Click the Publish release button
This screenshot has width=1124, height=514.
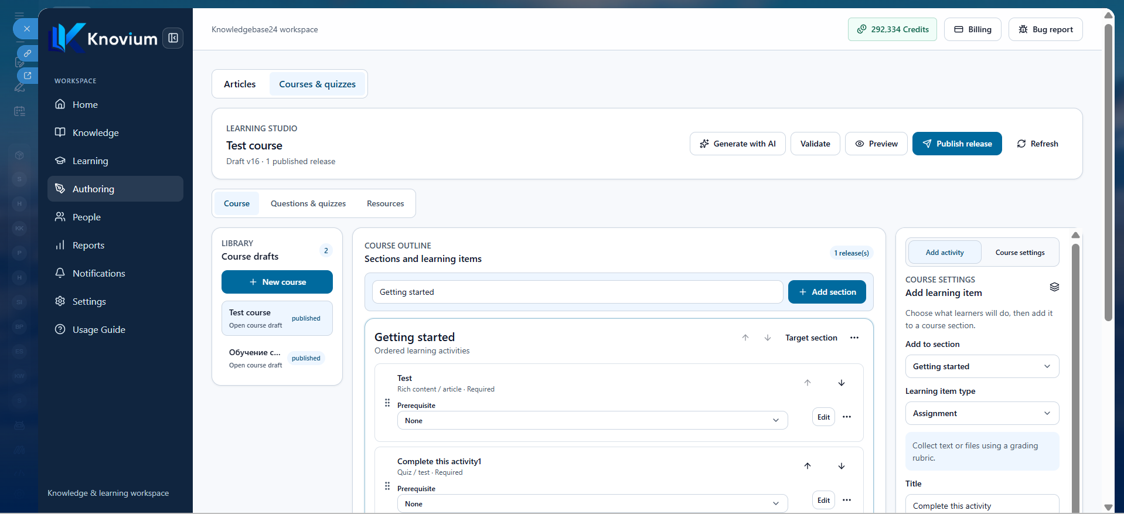pos(957,144)
